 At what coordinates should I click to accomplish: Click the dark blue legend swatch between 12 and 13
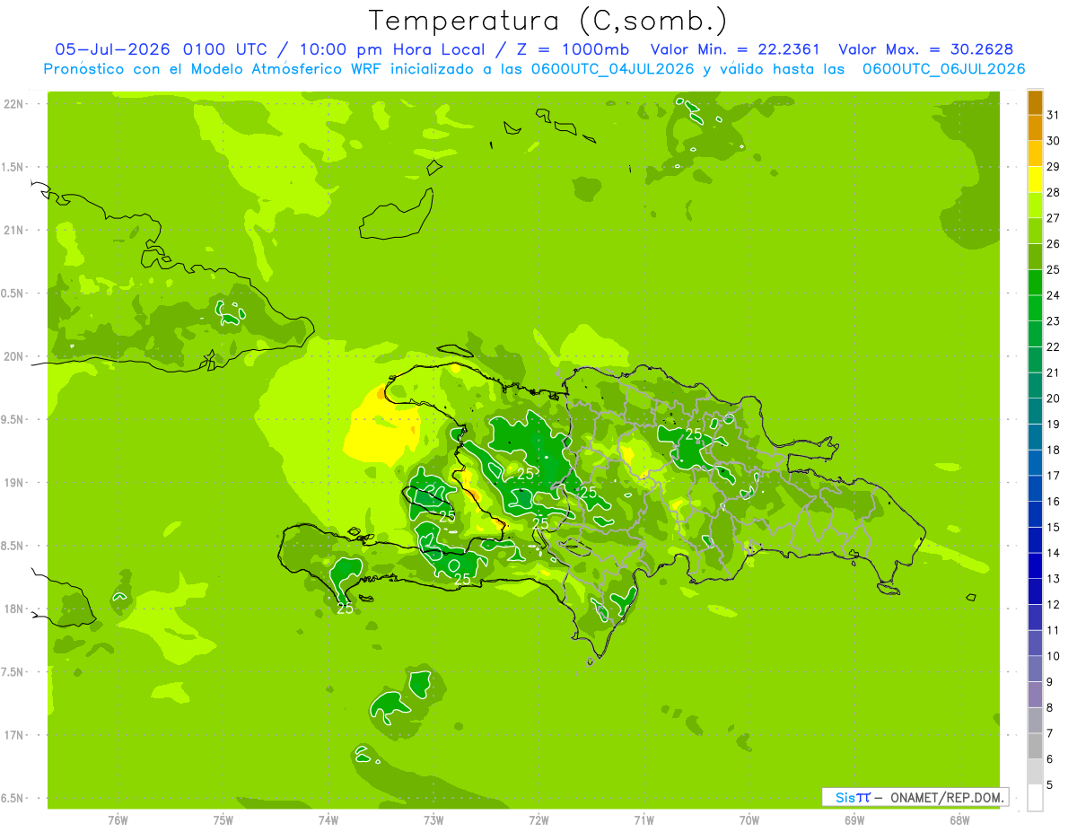[x=1035, y=591]
